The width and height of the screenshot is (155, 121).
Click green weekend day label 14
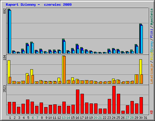point(68,118)
